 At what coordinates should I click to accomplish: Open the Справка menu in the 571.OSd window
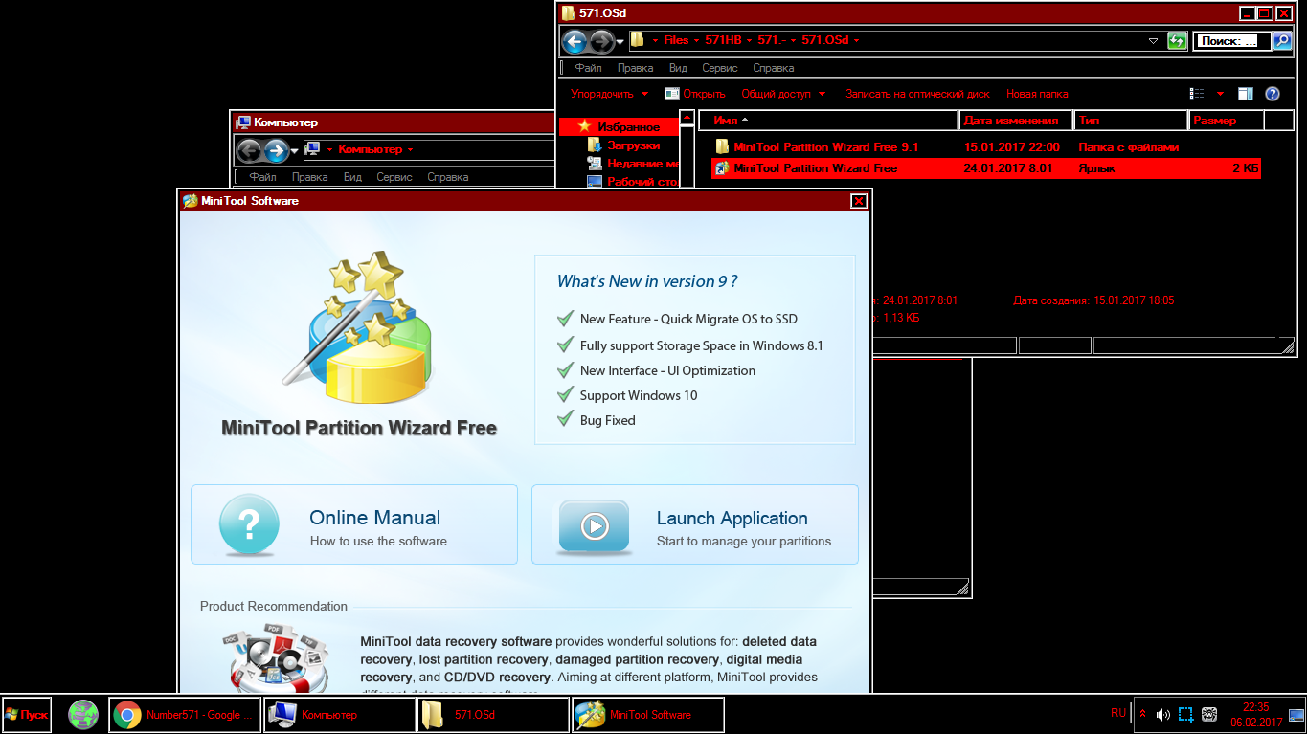tap(773, 68)
